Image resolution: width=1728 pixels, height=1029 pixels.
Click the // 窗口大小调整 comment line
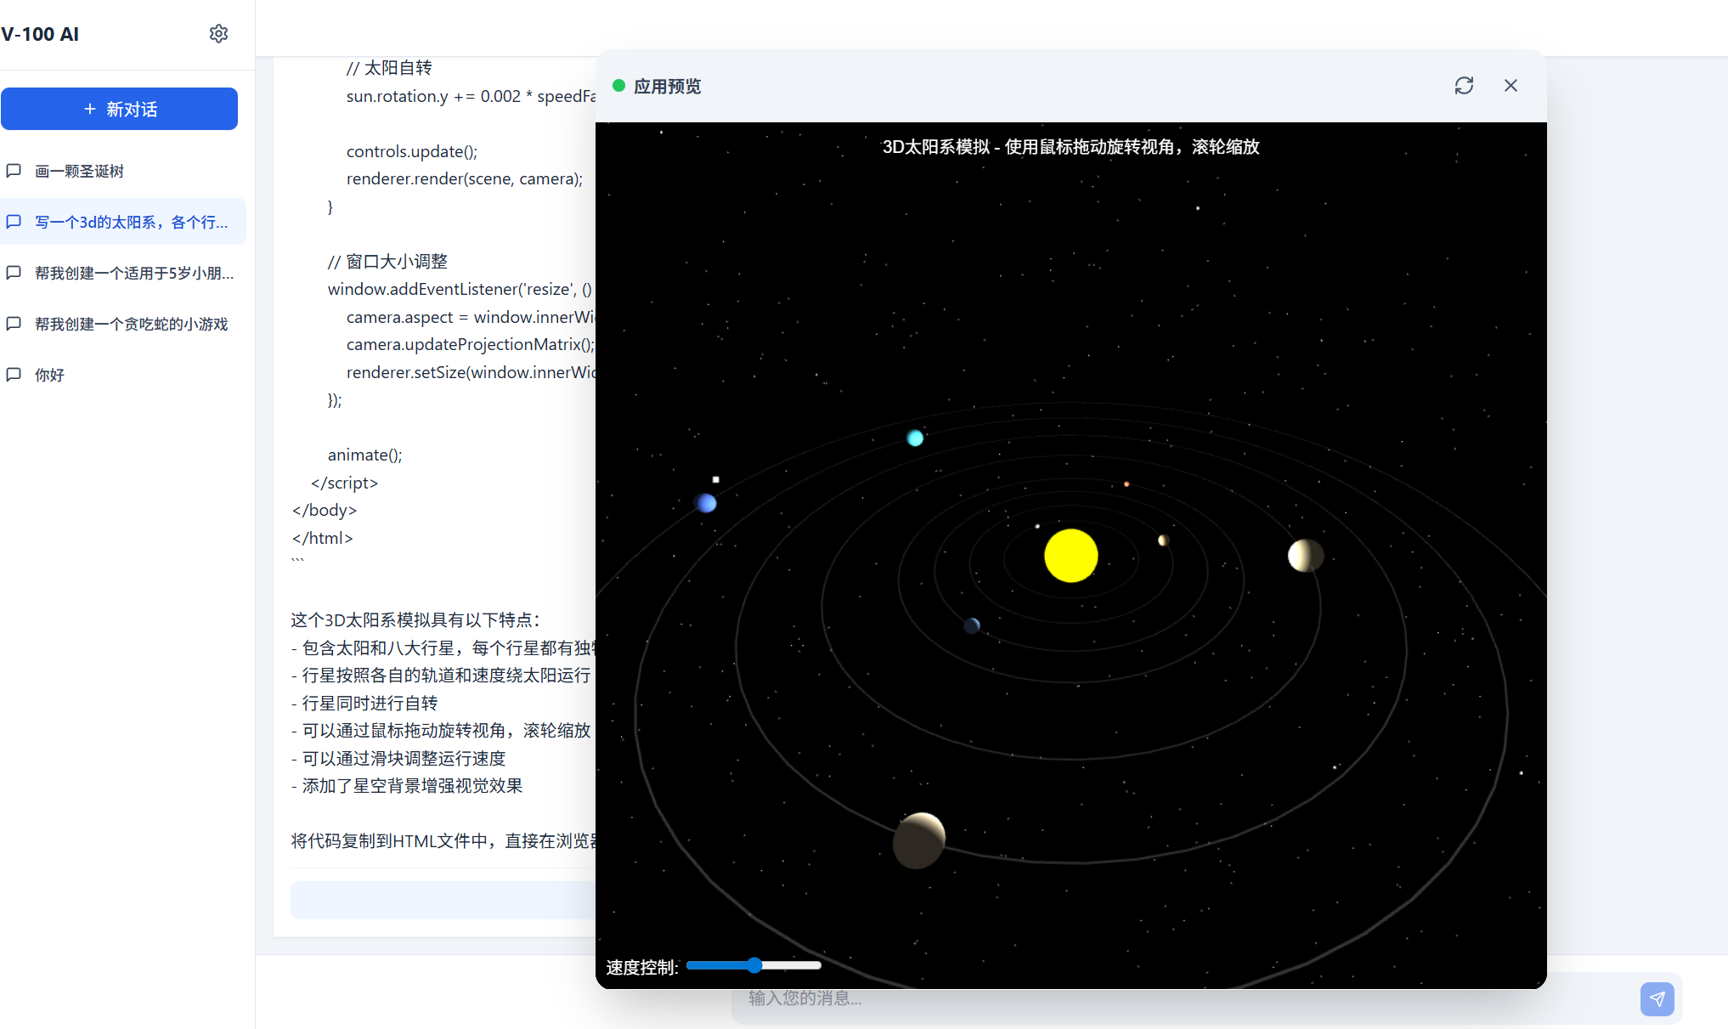pos(387,262)
